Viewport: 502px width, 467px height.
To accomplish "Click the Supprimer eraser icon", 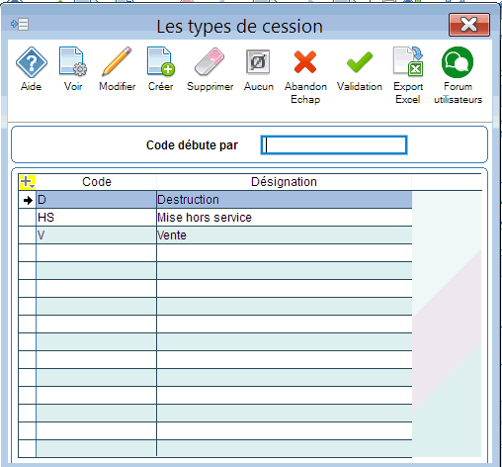I will coord(209,61).
